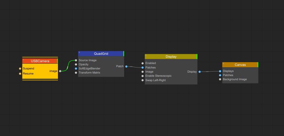Click the Opacity label in QuadGrid
The width and height of the screenshot is (284, 136).
point(84,64)
